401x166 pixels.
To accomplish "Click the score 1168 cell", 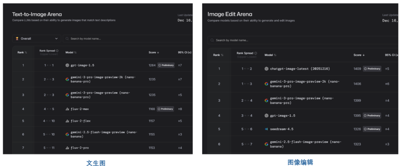I will pos(151,109).
